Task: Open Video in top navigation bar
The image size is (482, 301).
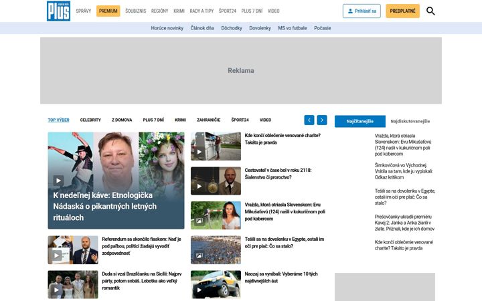Action: click(x=273, y=11)
